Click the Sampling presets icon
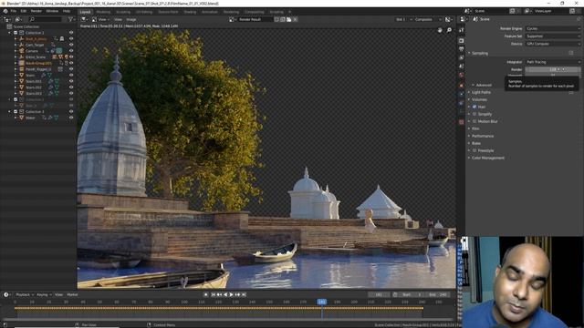Image resolution: width=584 pixels, height=328 pixels. point(571,53)
